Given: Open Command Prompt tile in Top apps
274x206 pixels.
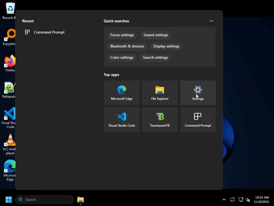Looking at the screenshot, I should [x=198, y=120].
